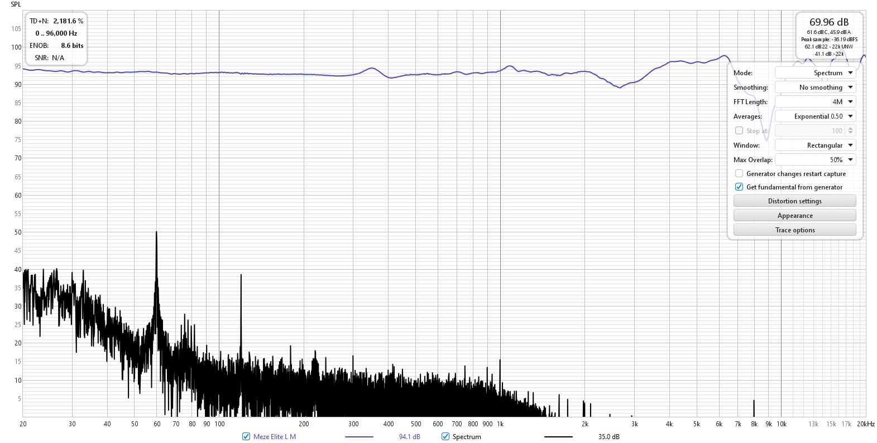Click the 35.0 dB legend value

[x=609, y=437]
